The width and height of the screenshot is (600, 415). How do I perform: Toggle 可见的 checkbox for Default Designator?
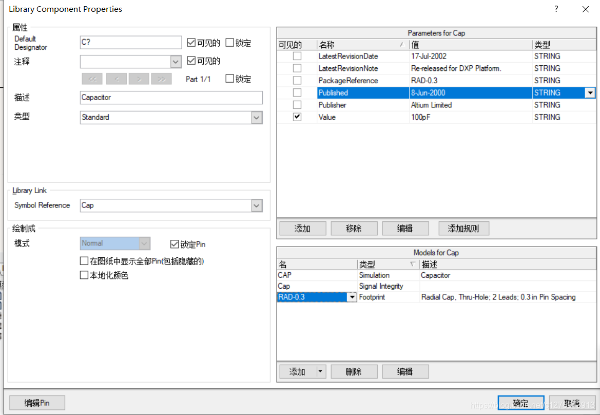point(191,43)
